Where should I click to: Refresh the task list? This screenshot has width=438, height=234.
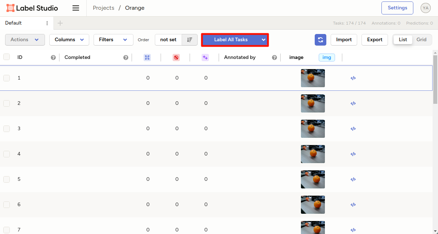[321, 40]
